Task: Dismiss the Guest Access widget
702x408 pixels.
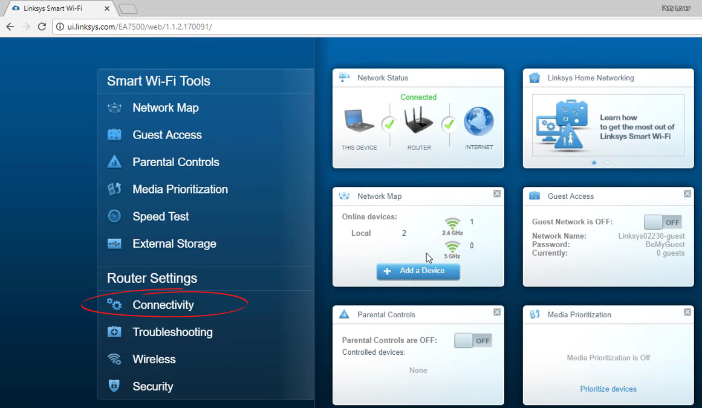Action: tap(687, 194)
